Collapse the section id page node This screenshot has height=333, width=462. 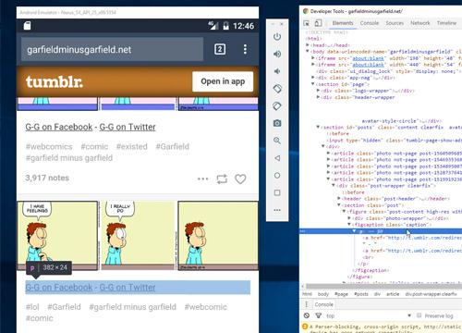click(x=313, y=84)
